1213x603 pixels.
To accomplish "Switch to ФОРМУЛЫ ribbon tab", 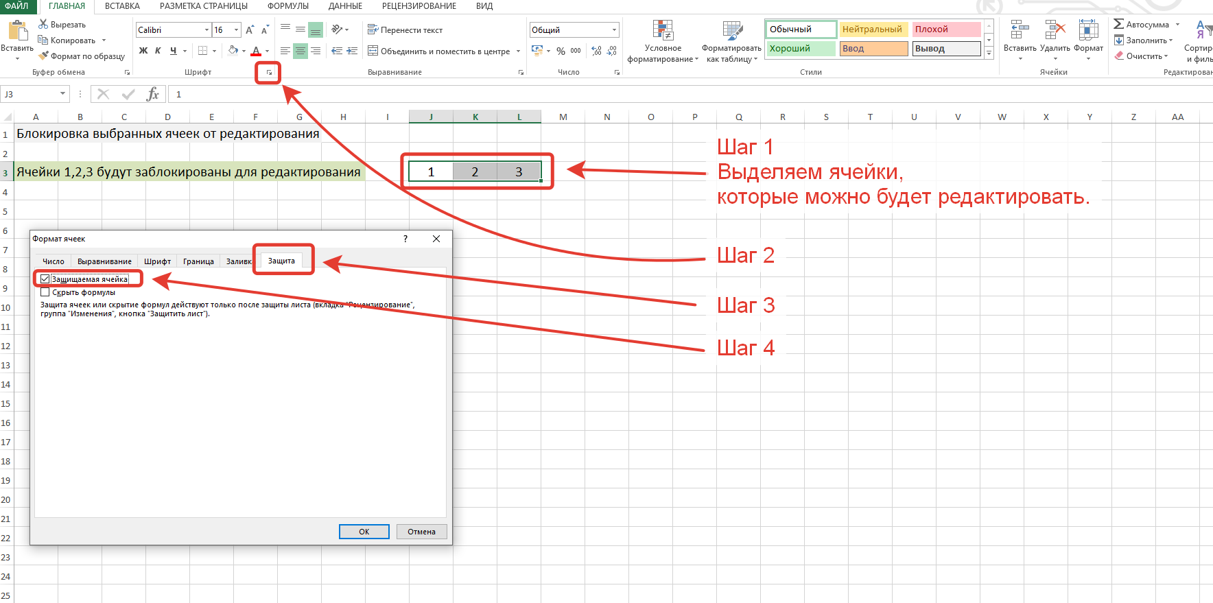I will [x=288, y=6].
